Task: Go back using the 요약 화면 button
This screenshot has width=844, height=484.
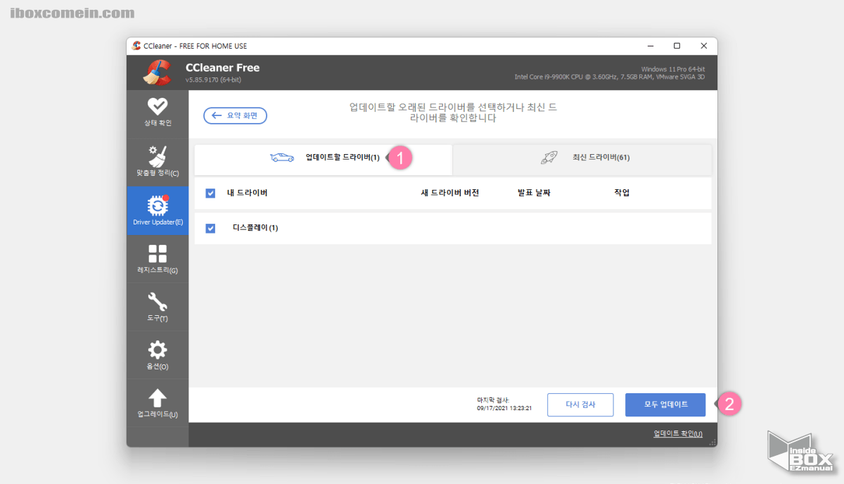Action: [235, 115]
